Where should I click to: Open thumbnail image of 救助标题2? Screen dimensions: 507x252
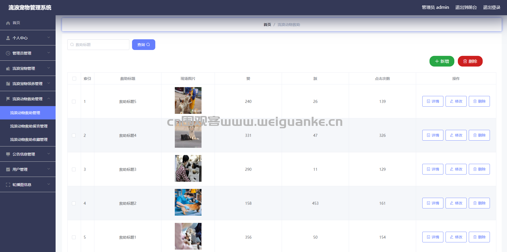pos(188,202)
